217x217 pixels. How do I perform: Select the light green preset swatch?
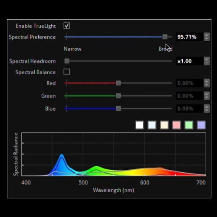[189, 125]
